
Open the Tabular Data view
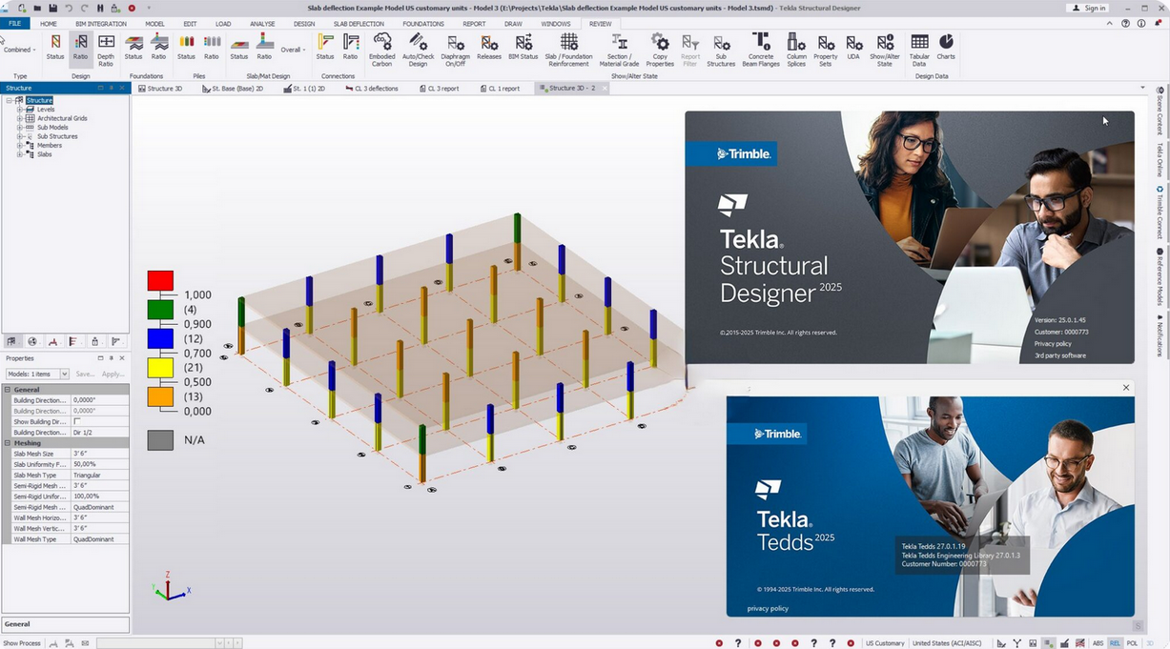919,49
